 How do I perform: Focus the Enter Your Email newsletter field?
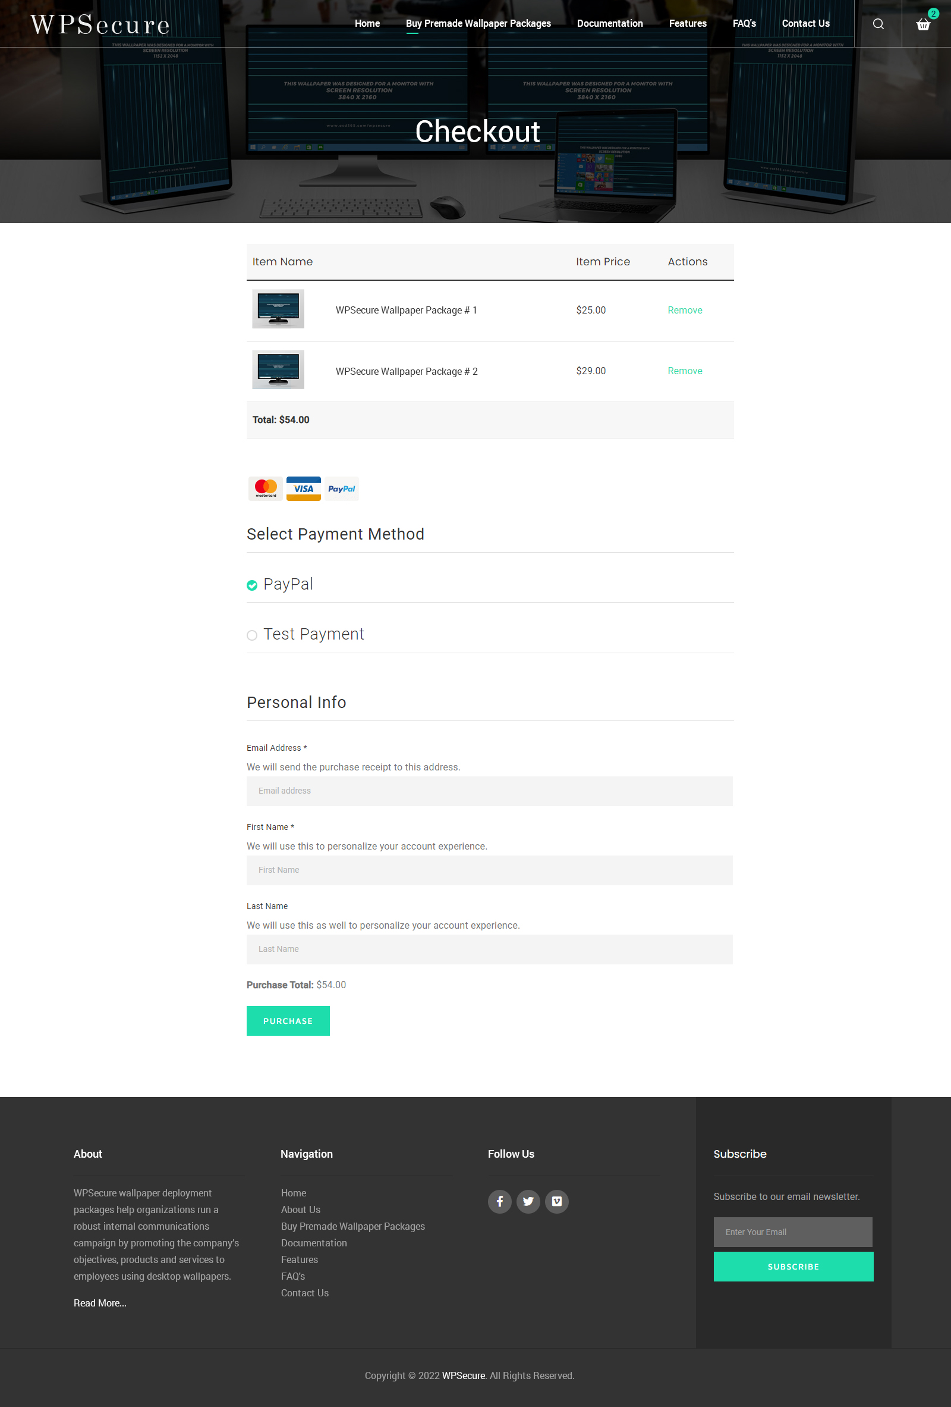[x=793, y=1232]
